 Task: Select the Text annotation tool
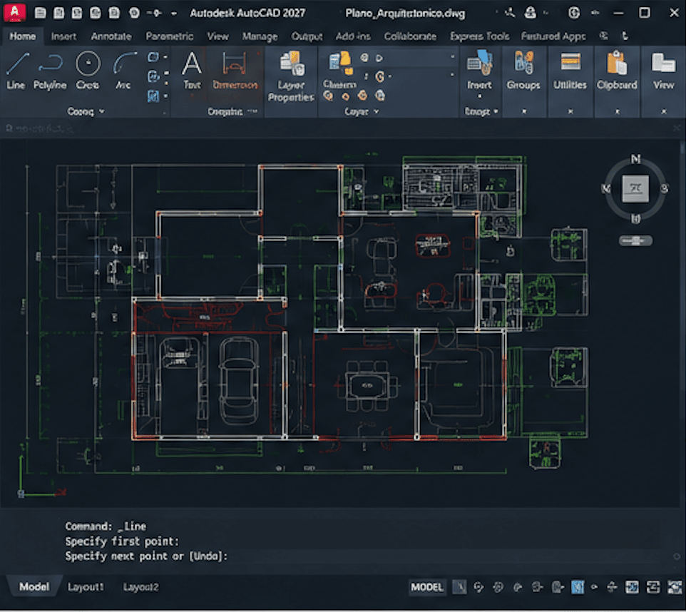[192, 71]
